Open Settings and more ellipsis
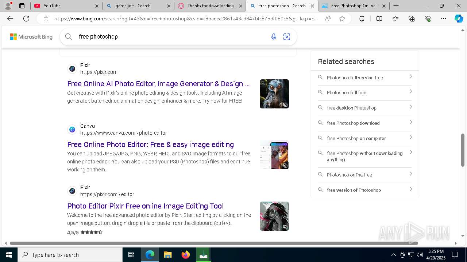 [444, 19]
